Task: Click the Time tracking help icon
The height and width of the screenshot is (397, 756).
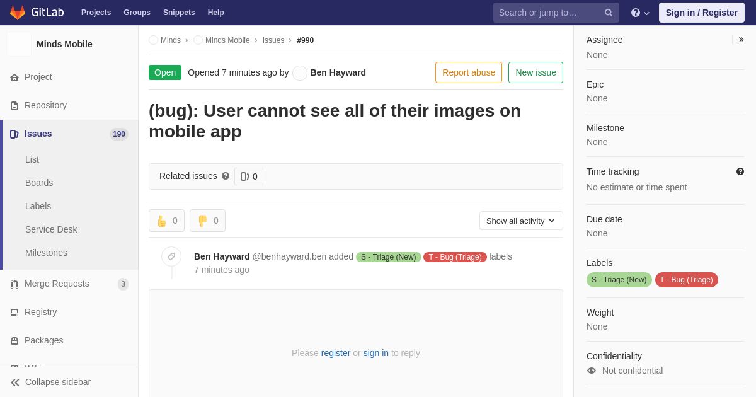Action: [x=740, y=171]
